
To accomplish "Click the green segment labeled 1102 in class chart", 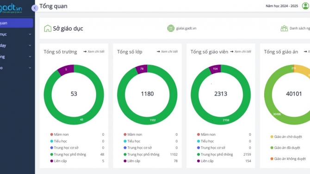I will (x=152, y=120).
